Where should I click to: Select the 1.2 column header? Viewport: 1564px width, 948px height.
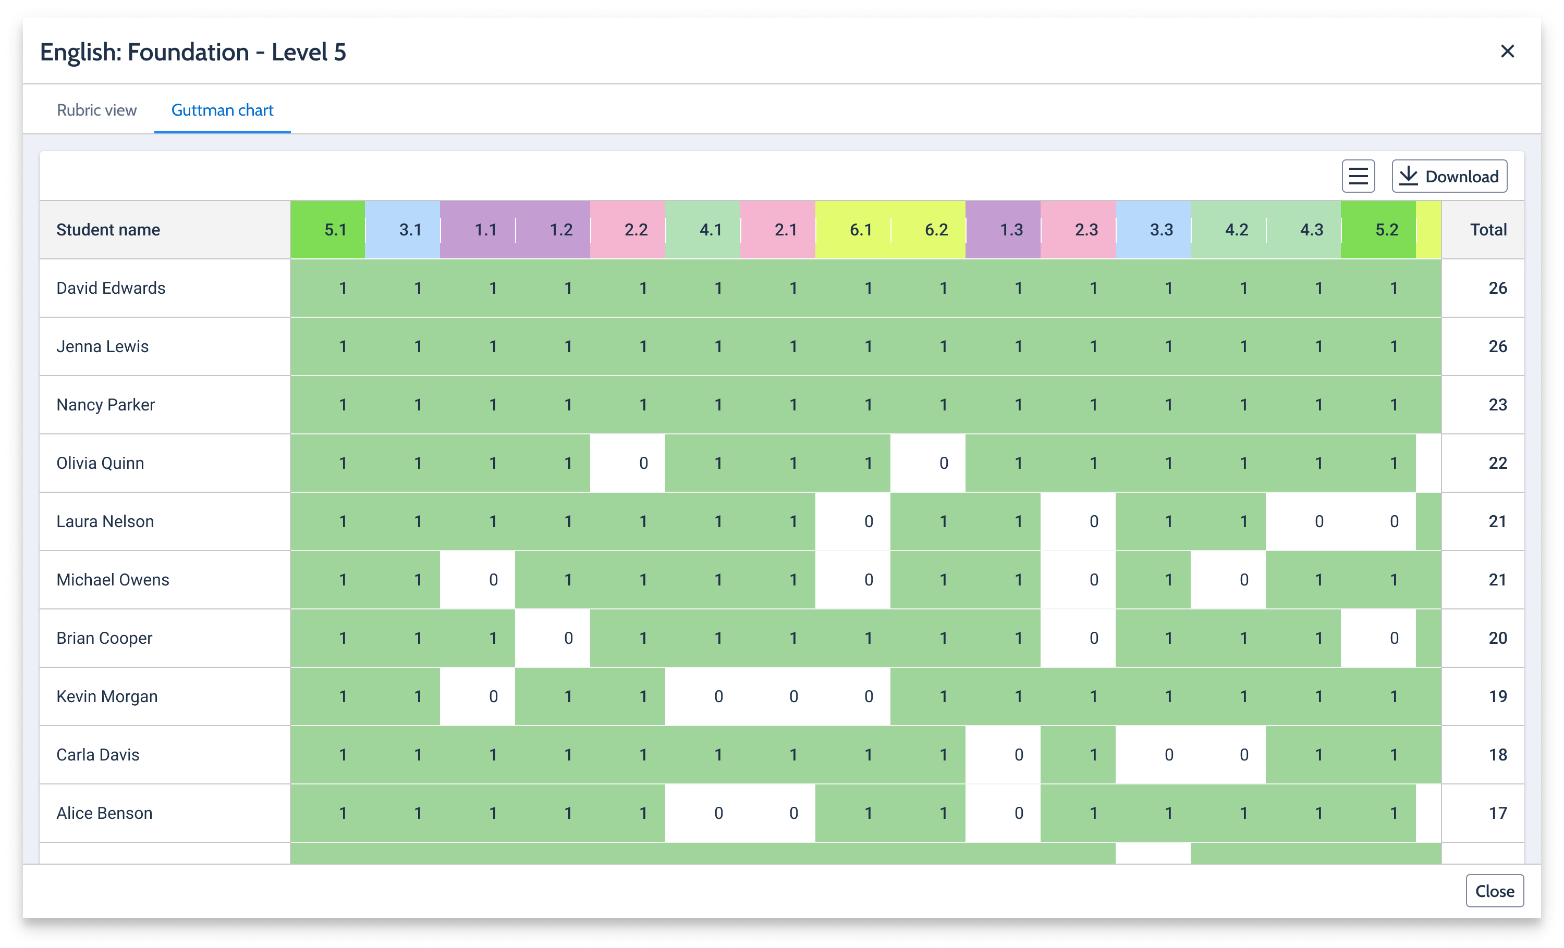(x=553, y=230)
